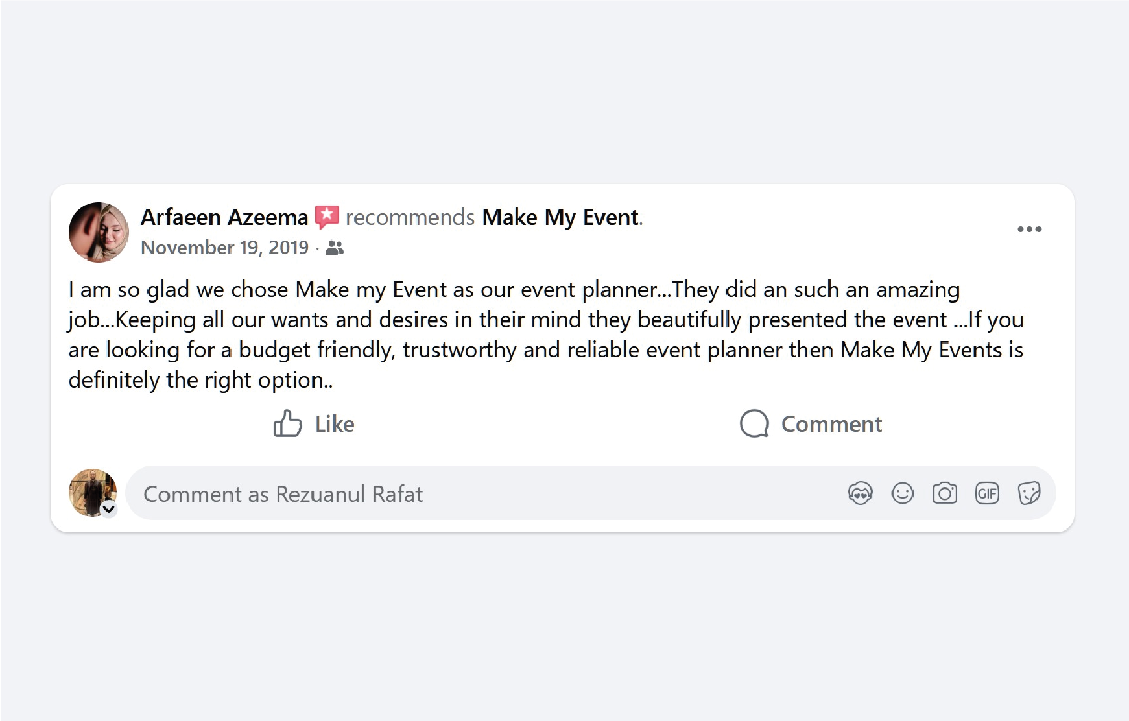
Task: Open Arfaeen Azeema's profile picture
Action: click(x=99, y=232)
